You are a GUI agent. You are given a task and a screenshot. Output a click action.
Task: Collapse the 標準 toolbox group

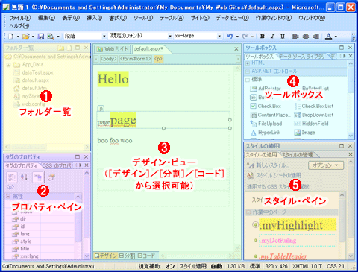(x=248, y=80)
